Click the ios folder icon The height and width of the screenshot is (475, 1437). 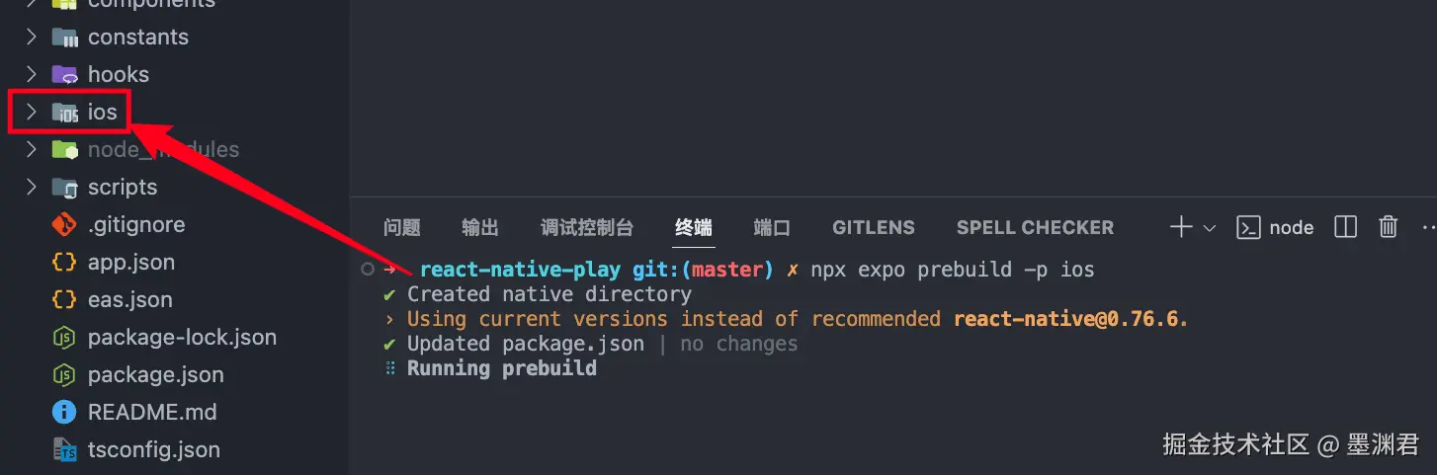(x=65, y=113)
